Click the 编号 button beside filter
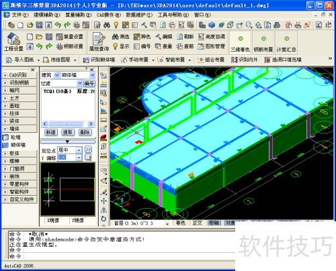Screen dimensions: 336x271 [89, 83]
